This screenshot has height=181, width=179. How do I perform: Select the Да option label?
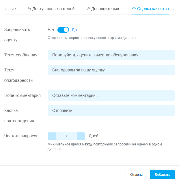pos(74,30)
